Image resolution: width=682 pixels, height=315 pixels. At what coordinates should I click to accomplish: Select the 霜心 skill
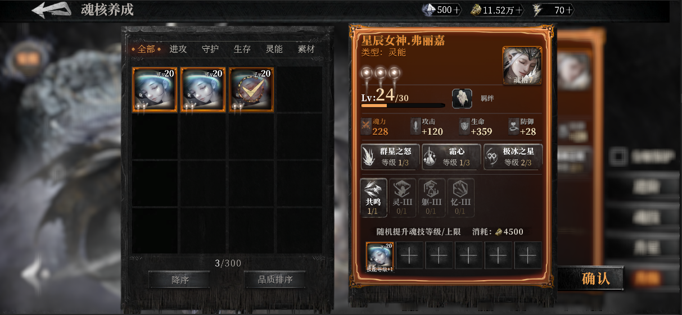click(x=451, y=157)
